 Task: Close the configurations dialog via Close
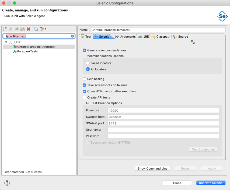177,183
